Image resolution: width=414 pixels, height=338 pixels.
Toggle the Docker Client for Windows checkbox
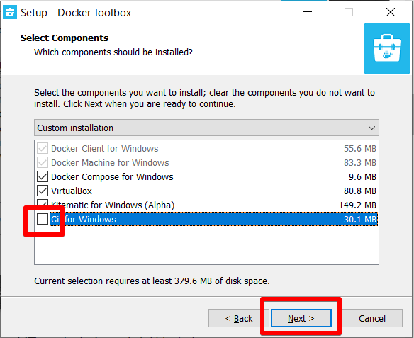click(x=43, y=149)
